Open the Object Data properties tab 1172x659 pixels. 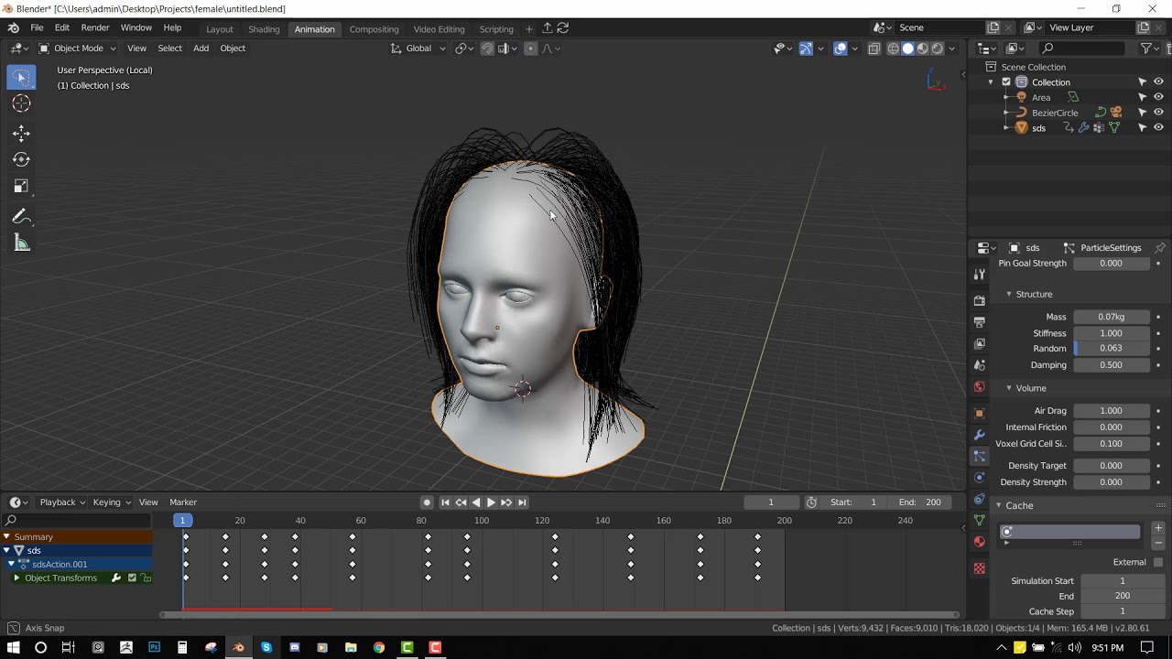tap(980, 520)
